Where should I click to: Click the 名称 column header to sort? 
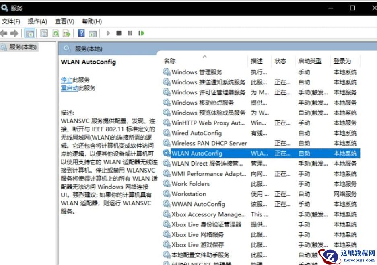(x=169, y=60)
